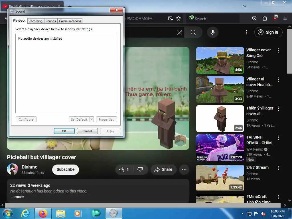The width and height of the screenshot is (292, 219).
Task: Expand the description with ...more
Action: (17, 197)
